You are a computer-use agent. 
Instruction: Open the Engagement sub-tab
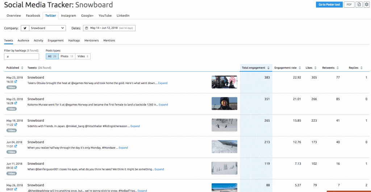tap(55, 41)
